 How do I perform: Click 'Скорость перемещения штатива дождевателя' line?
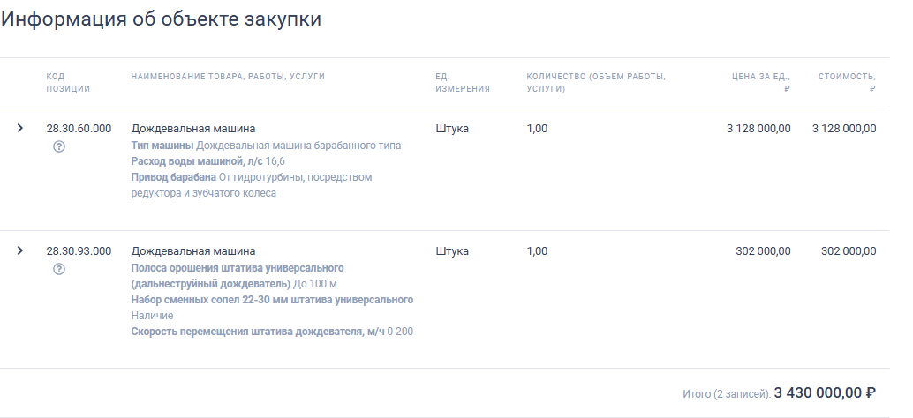tap(272, 332)
